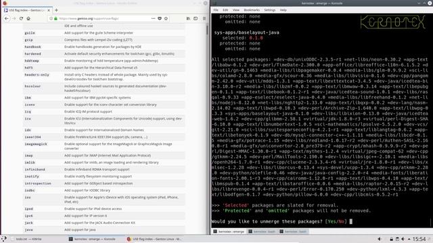Open Konsole Edit menu

tap(225, 10)
